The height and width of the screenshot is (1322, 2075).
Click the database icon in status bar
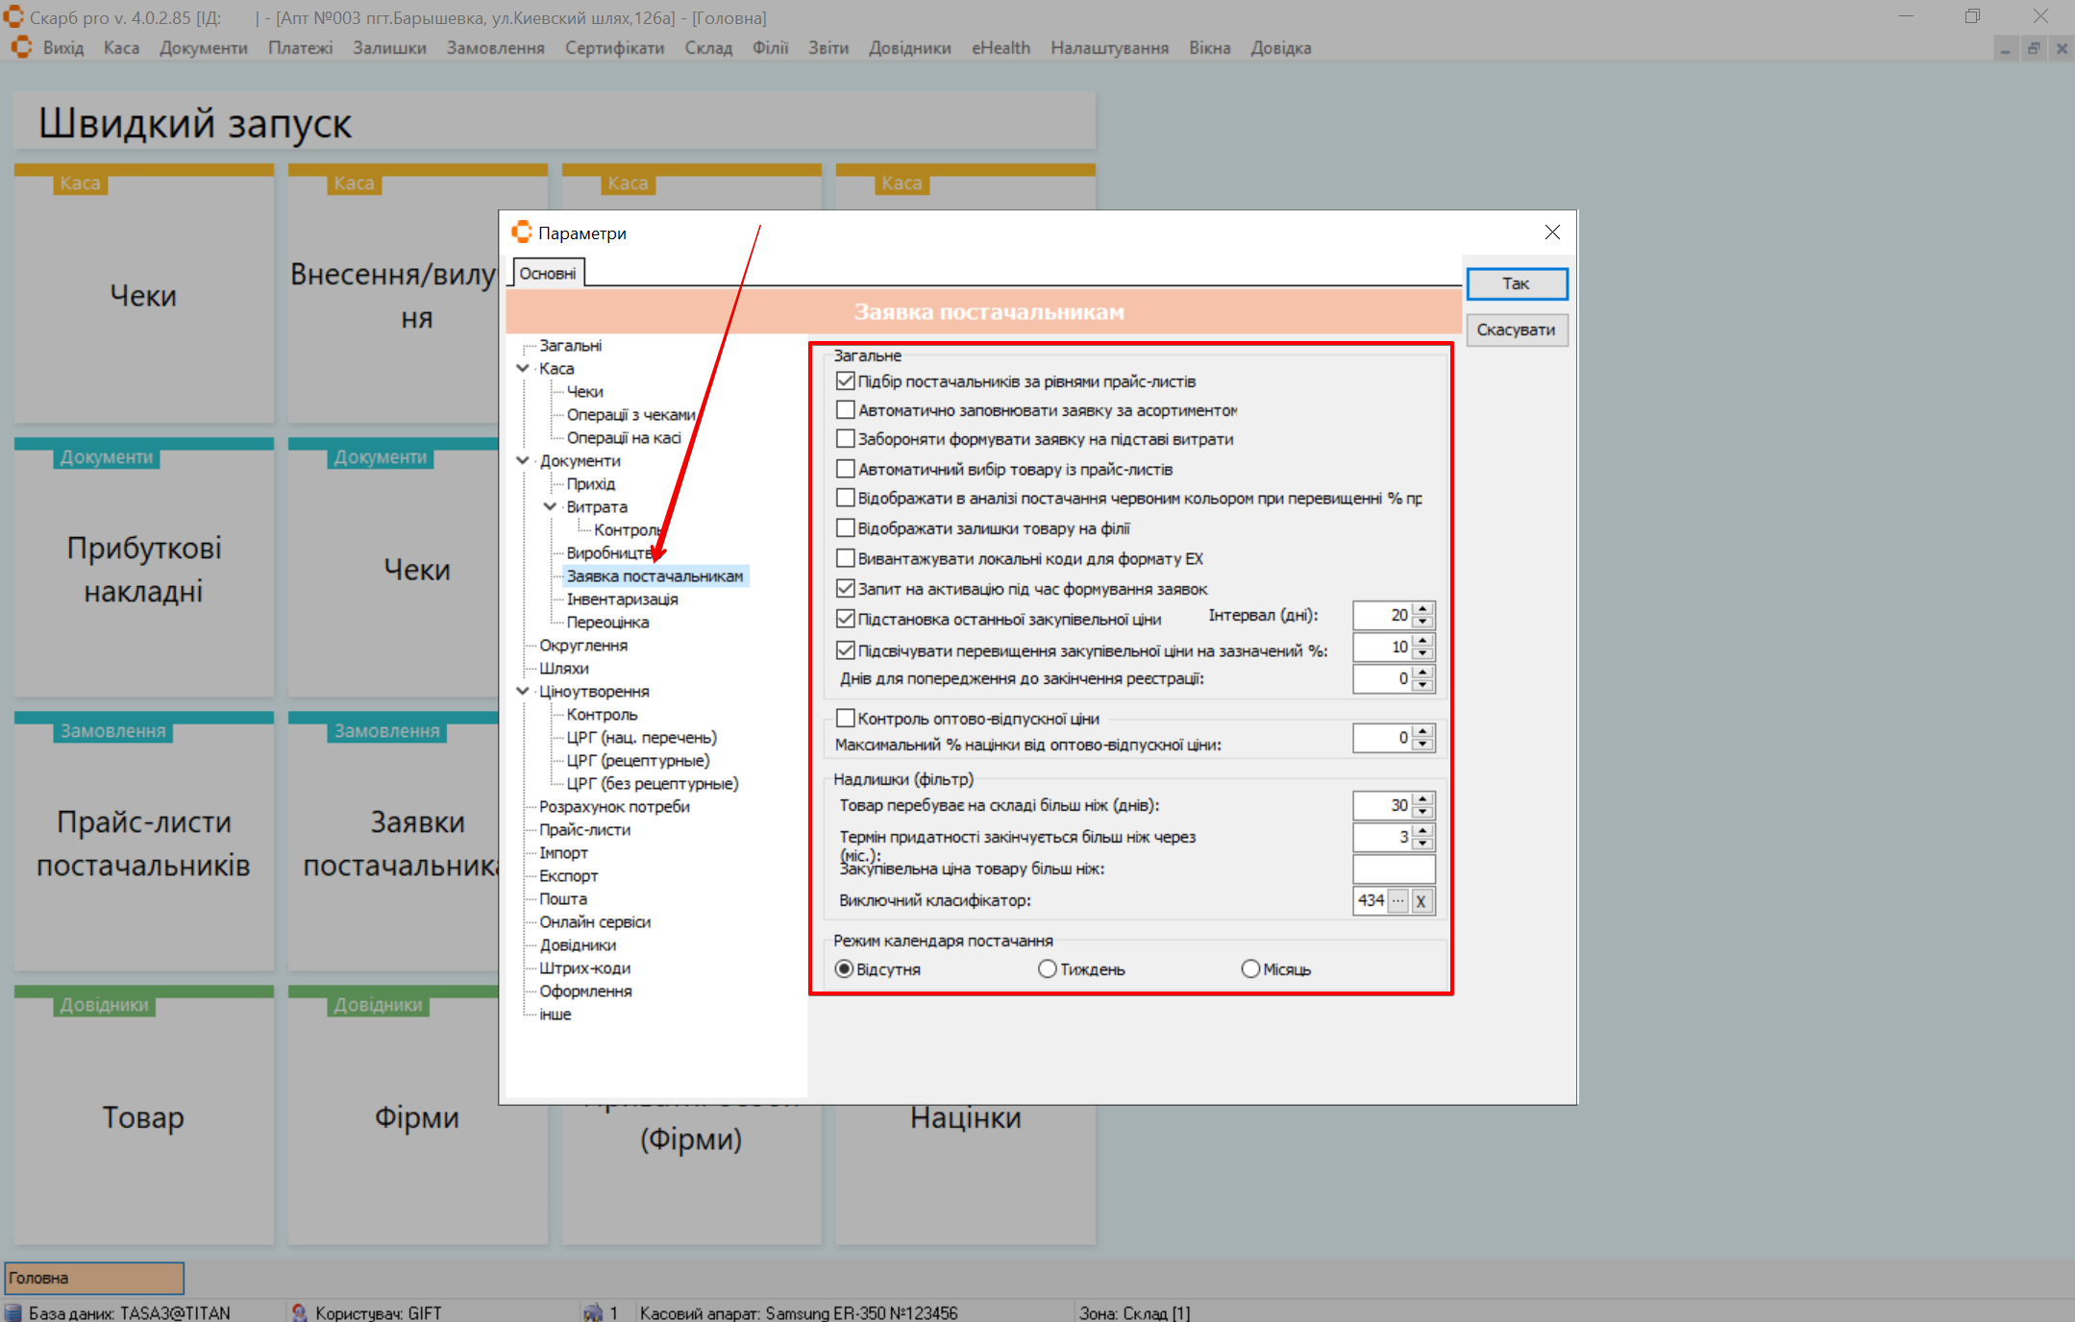click(13, 1312)
